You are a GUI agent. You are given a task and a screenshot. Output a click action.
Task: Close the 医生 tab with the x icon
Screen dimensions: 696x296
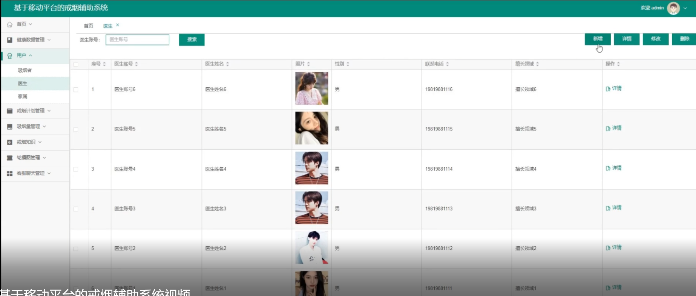118,25
